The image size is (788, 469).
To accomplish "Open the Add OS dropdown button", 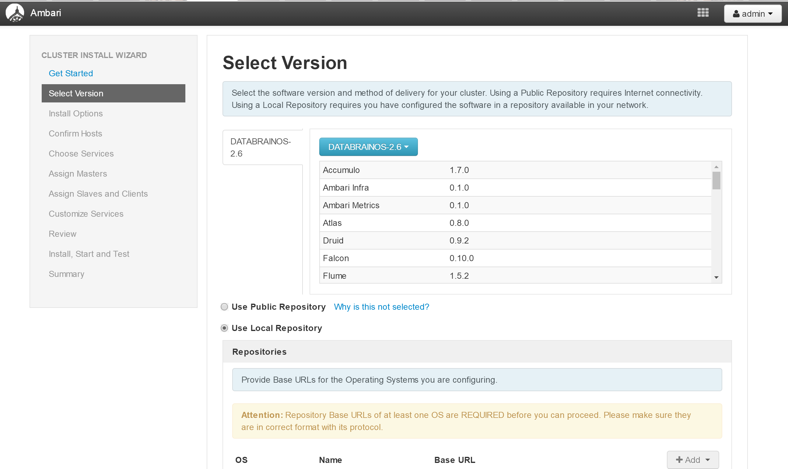I will [693, 460].
